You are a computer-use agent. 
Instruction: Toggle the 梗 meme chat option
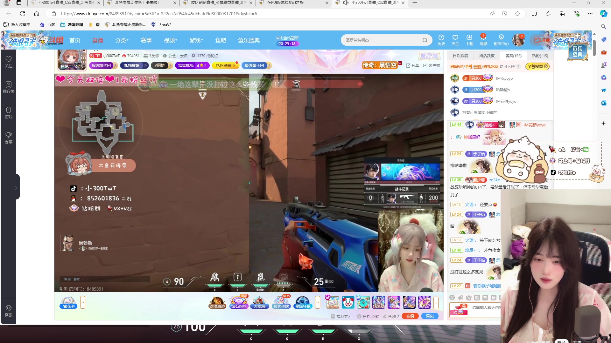[493, 298]
